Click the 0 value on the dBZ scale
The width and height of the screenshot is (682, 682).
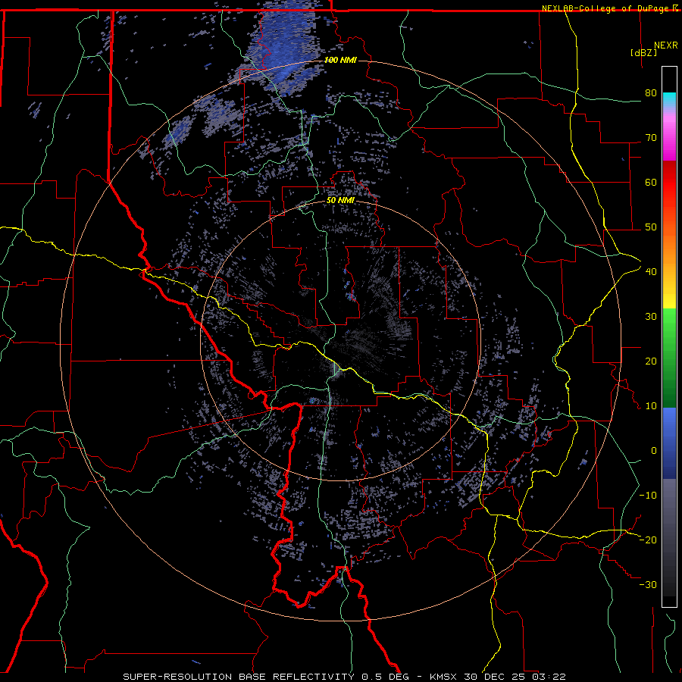click(653, 451)
